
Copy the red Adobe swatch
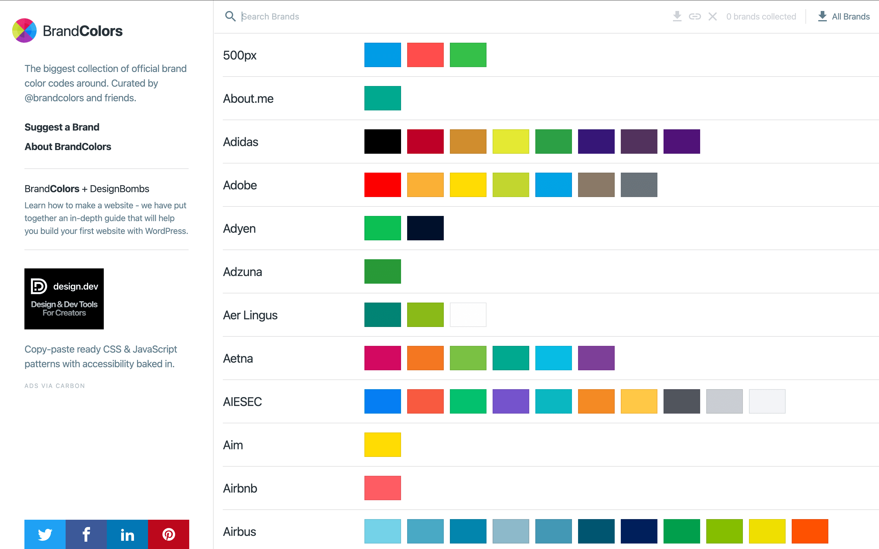point(382,185)
